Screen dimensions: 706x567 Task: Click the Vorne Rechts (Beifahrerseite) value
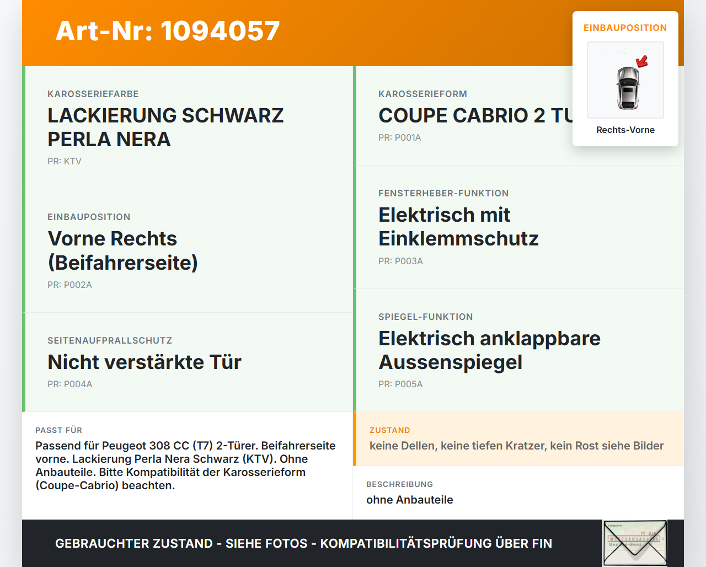123,250
